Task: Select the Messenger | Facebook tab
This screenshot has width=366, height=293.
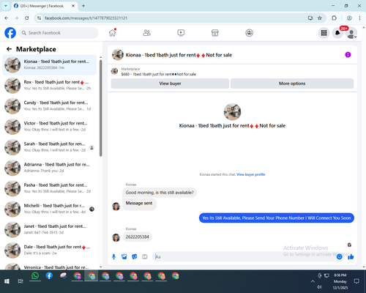Action: pyautogui.click(x=44, y=6)
